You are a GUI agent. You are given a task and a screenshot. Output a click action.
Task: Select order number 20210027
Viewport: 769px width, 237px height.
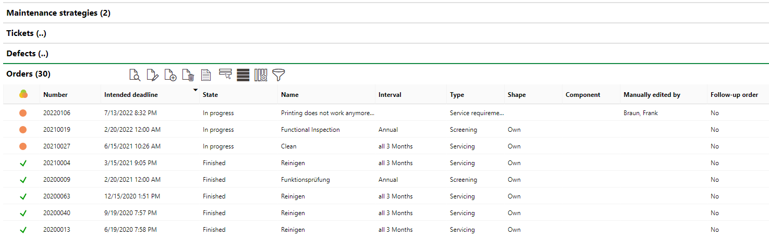point(57,146)
